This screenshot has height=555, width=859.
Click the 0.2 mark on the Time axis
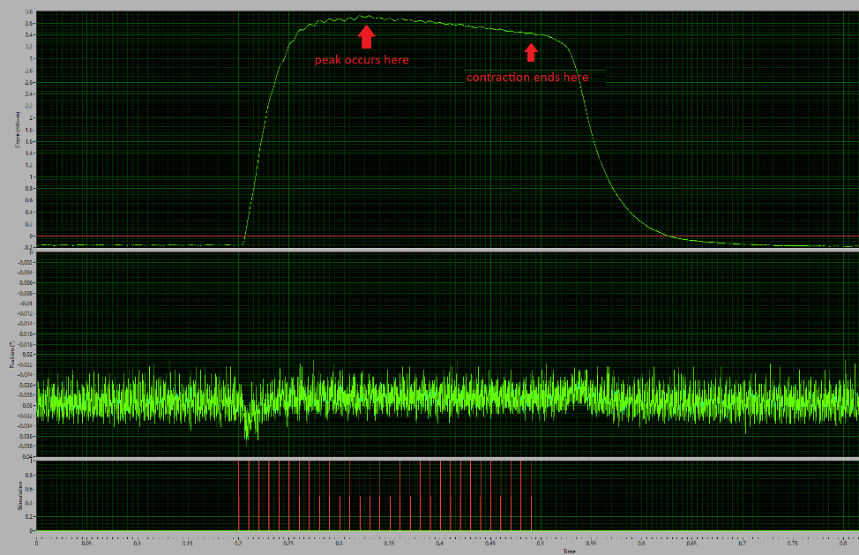240,544
